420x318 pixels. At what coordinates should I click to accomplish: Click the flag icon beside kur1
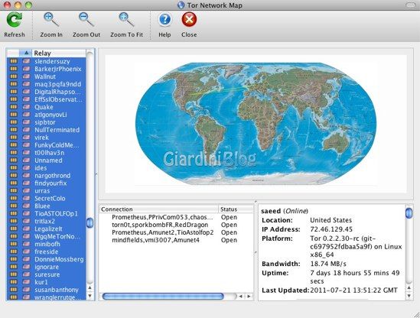(26, 282)
